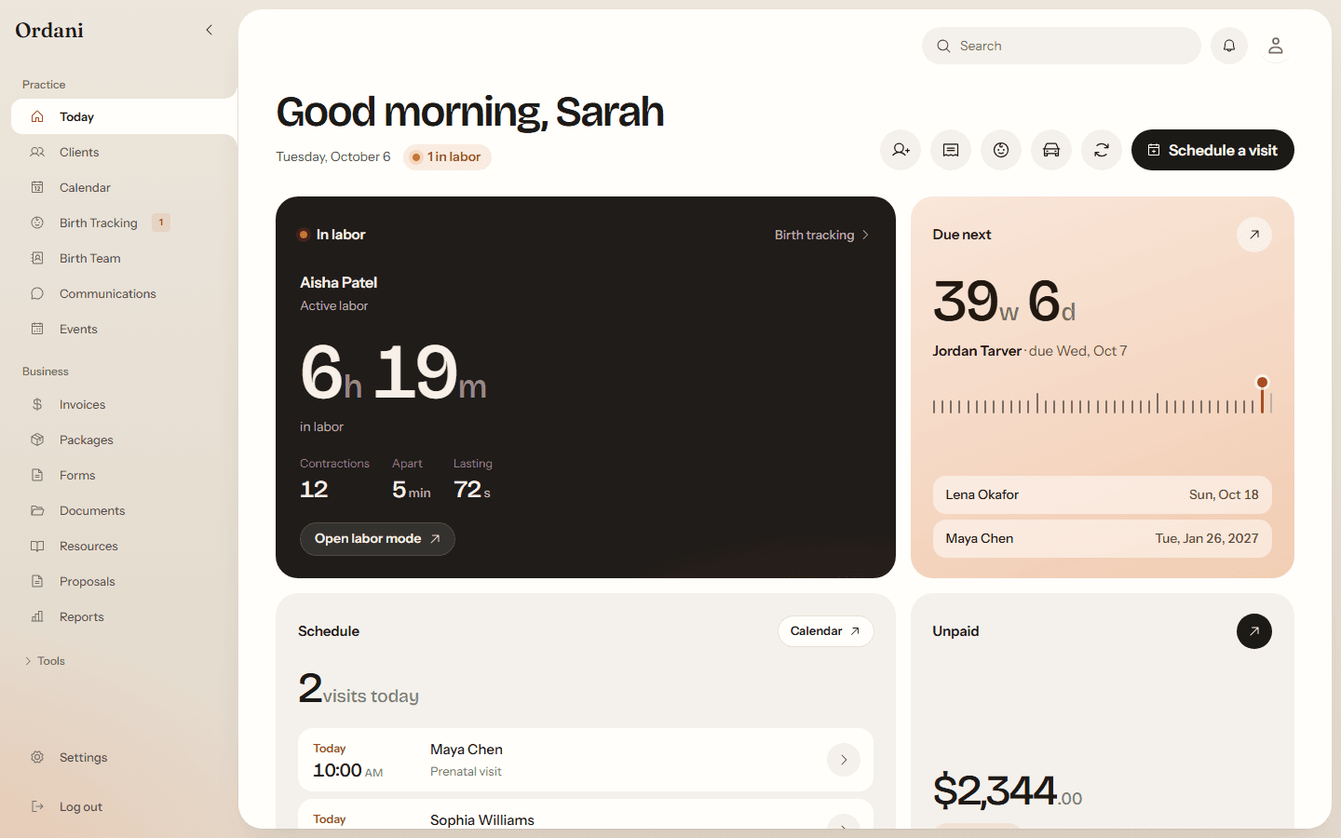Open Sophia Williams visit row

tap(586, 814)
